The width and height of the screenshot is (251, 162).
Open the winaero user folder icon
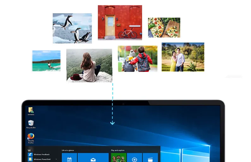(x=31, y=110)
